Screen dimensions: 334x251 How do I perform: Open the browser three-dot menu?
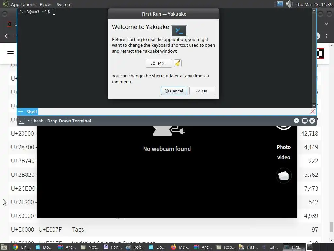[327, 36]
